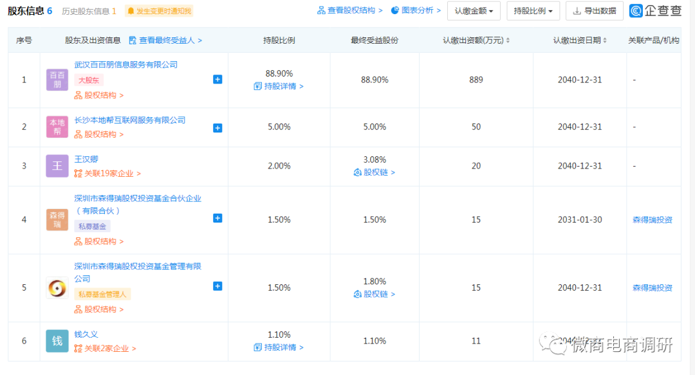Expand plus icon for 武汉百百朋信息服务有限公司
Viewport: 695px width, 375px height.
click(x=218, y=79)
